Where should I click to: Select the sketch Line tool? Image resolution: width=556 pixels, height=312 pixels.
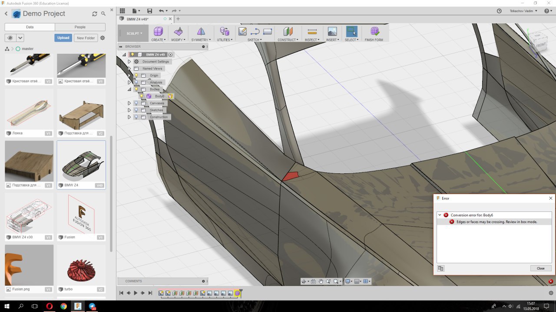[255, 31]
